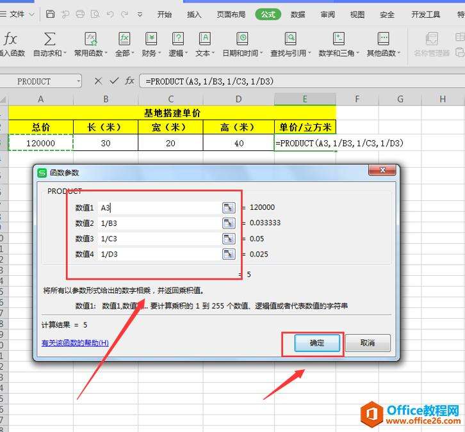Click the Redo arrow icon
The height and width of the screenshot is (432, 465).
(x=124, y=14)
